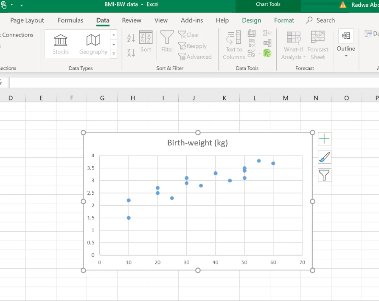Click inside the formula bar
The image size is (379, 301).
(x=194, y=82)
